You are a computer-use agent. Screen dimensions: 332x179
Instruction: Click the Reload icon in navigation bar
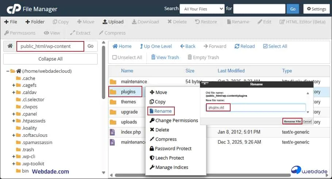click(237, 46)
